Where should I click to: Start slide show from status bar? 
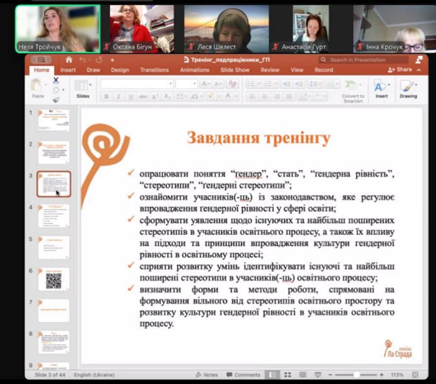pyautogui.click(x=317, y=374)
